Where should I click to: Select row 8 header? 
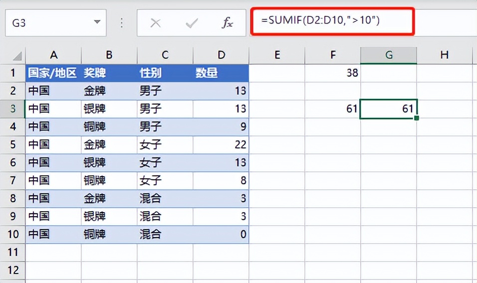13,198
